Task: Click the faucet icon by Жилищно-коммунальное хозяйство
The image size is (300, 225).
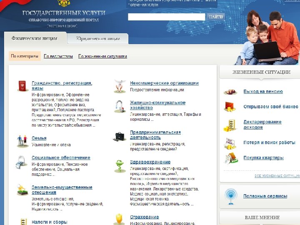Action: pyautogui.click(x=120, y=107)
